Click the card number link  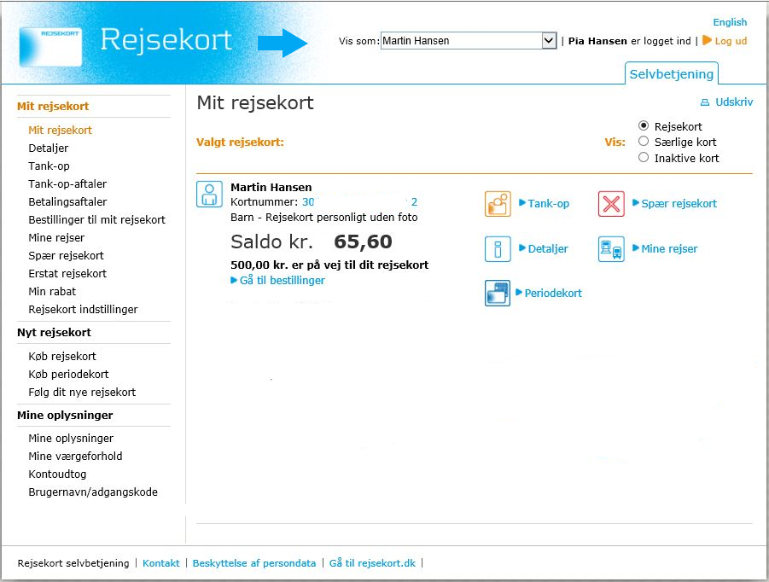[359, 202]
